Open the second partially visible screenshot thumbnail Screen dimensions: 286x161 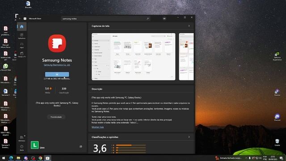point(186,57)
